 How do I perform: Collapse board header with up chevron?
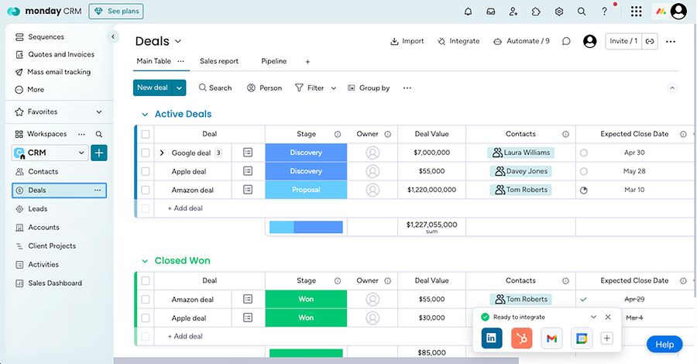pos(672,88)
